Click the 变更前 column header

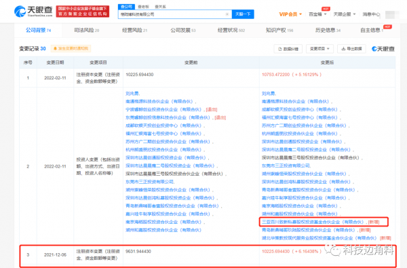tap(191, 62)
